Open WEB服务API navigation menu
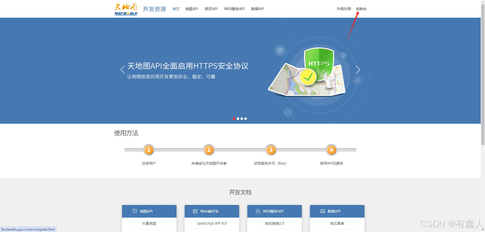Viewport: 485px width, 232px height. pos(234,9)
